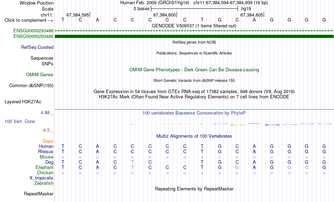Open the Common dbSNP(155) track label

[31, 86]
